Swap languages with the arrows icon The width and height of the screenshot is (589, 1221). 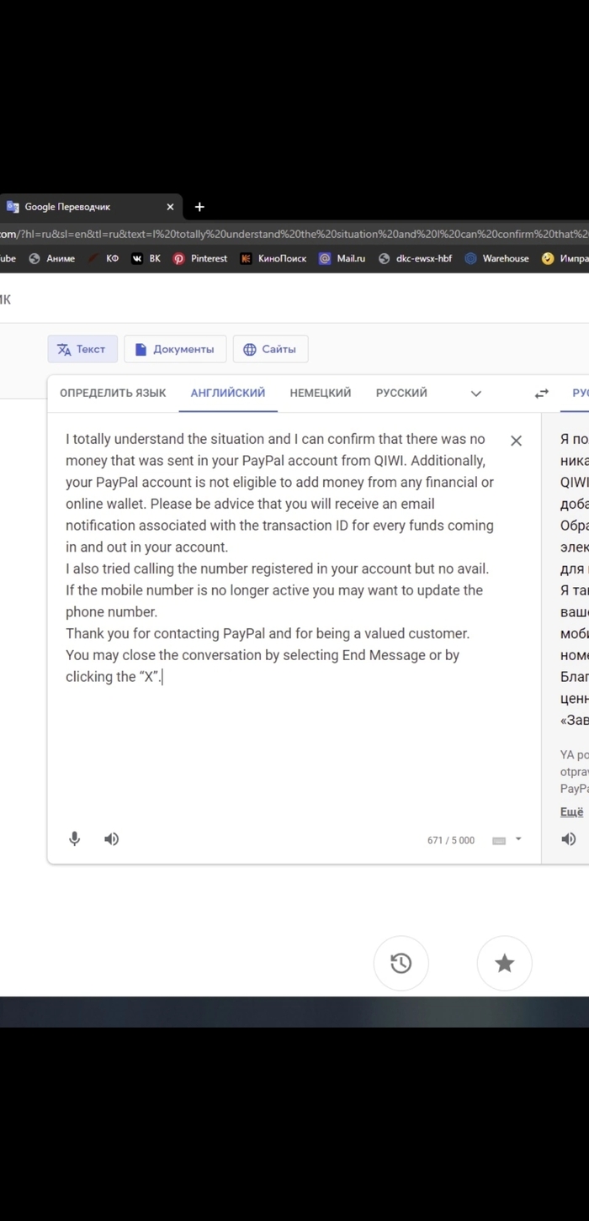pos(542,394)
